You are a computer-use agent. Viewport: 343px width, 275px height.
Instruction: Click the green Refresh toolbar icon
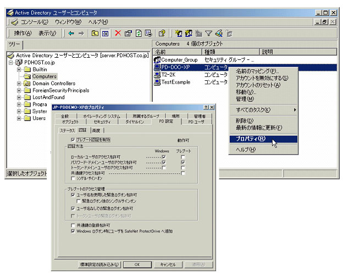(139, 34)
